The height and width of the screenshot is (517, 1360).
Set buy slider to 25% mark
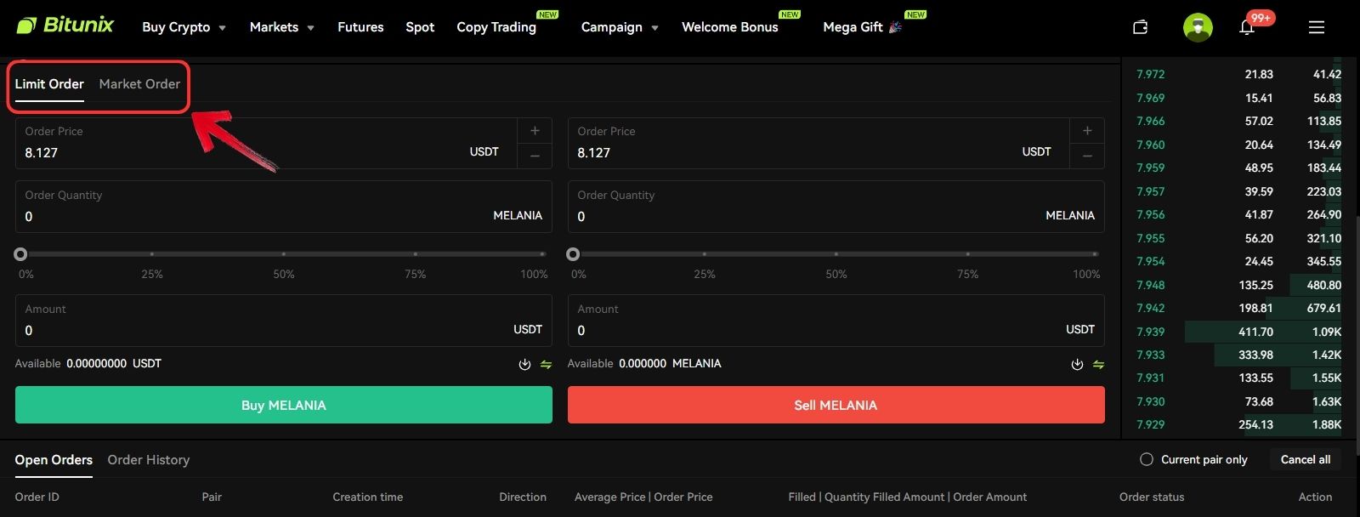coord(152,253)
